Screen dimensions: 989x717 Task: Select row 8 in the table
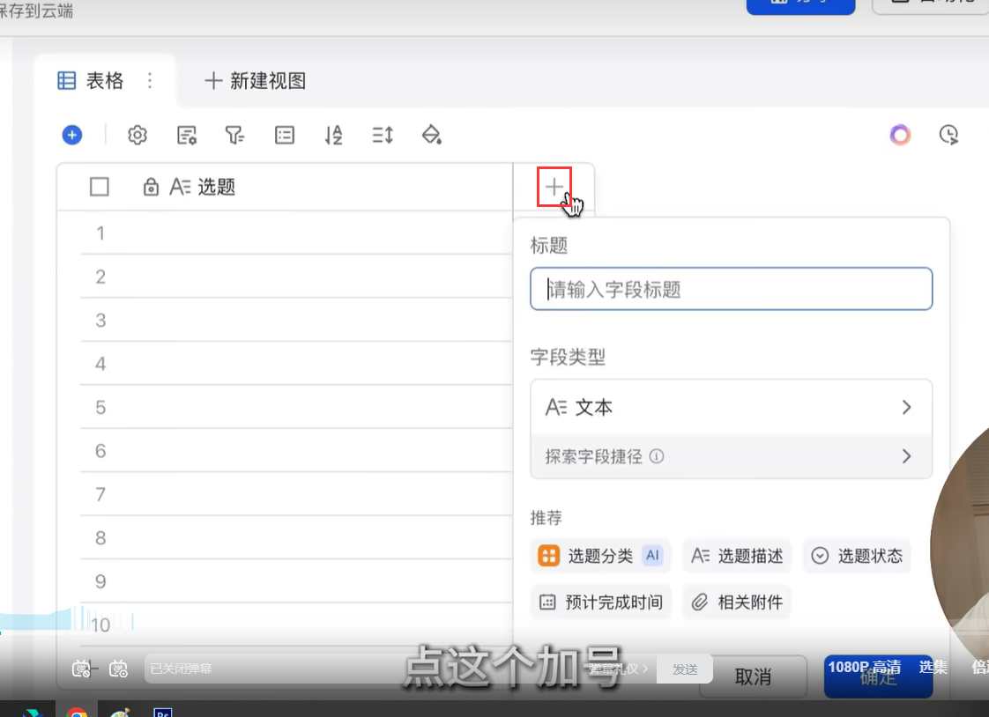point(285,537)
